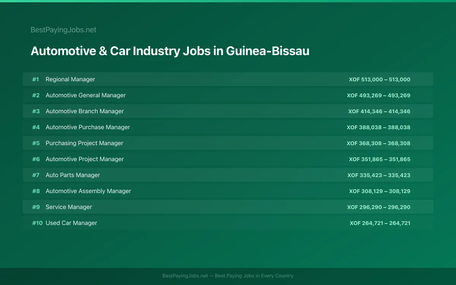456x285 pixels.
Task: Click the #5 rank number
Action: [36, 143]
